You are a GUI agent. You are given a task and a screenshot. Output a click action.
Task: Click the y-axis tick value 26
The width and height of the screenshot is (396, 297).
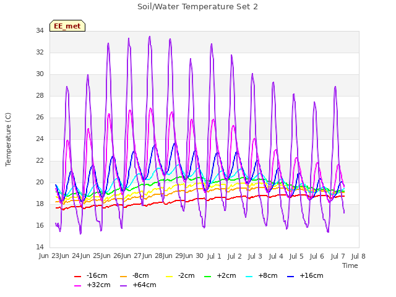(40, 117)
